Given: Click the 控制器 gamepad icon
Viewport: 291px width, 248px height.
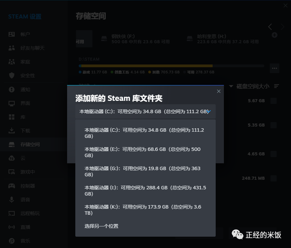Looking at the screenshot, I should pos(12,186).
